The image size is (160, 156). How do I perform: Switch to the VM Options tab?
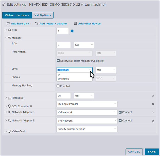click(x=43, y=15)
